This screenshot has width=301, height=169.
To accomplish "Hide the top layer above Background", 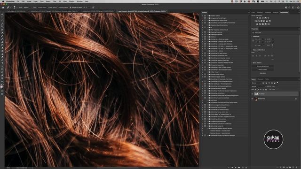I will tap(253, 94).
